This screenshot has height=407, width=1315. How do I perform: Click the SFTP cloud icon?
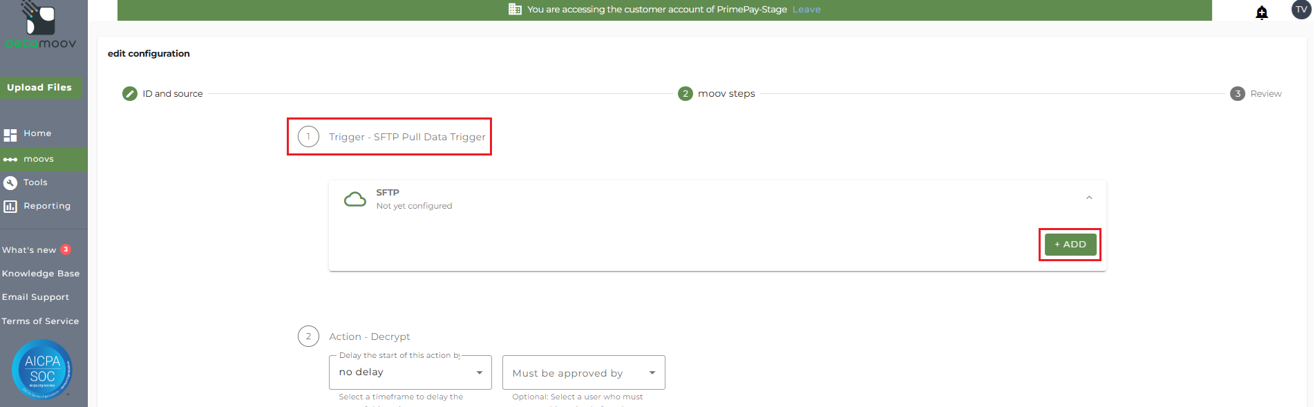coord(355,200)
